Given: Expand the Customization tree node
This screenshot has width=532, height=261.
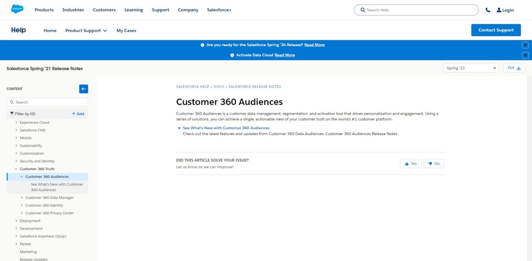Looking at the screenshot, I should [x=16, y=153].
